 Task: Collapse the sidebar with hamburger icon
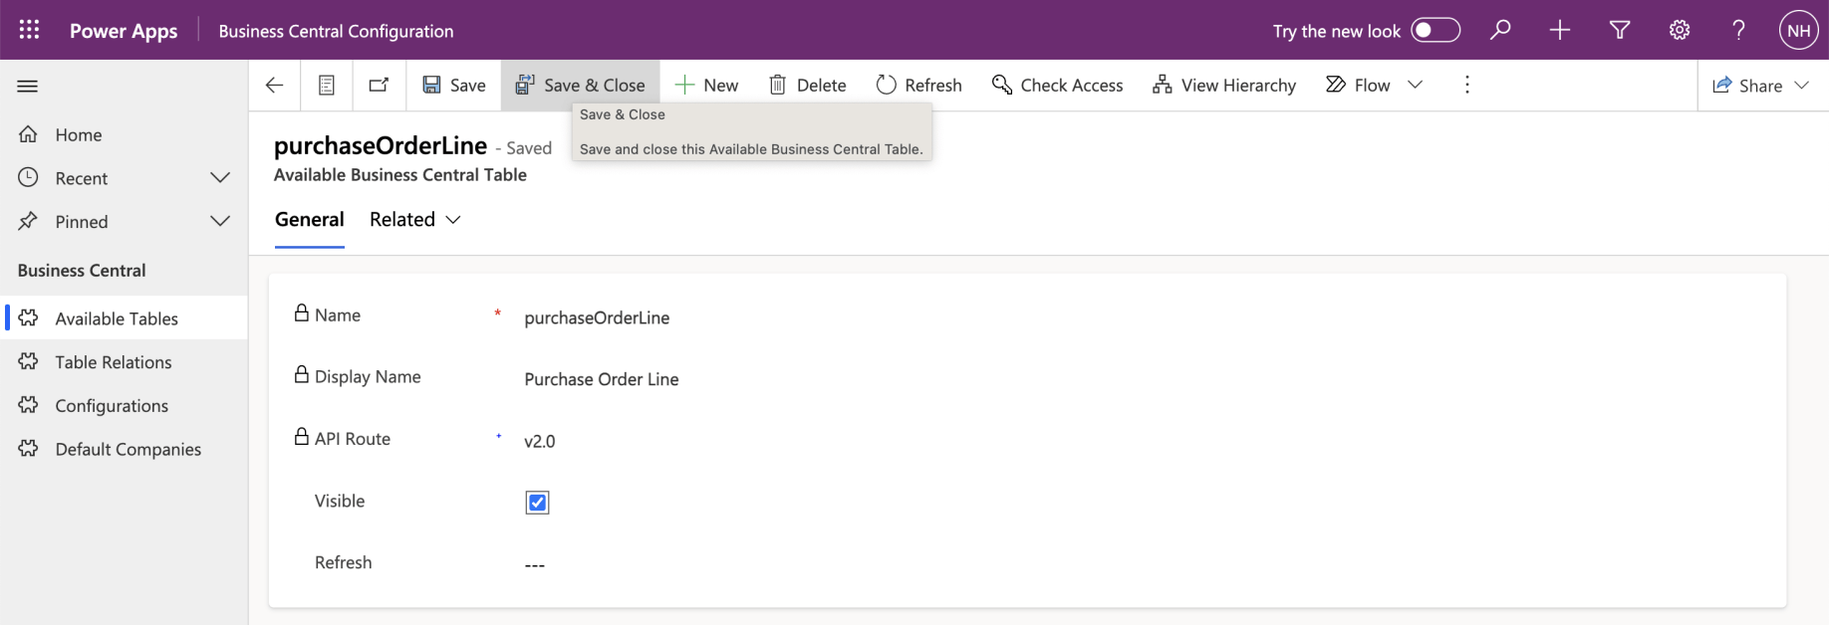tap(28, 87)
